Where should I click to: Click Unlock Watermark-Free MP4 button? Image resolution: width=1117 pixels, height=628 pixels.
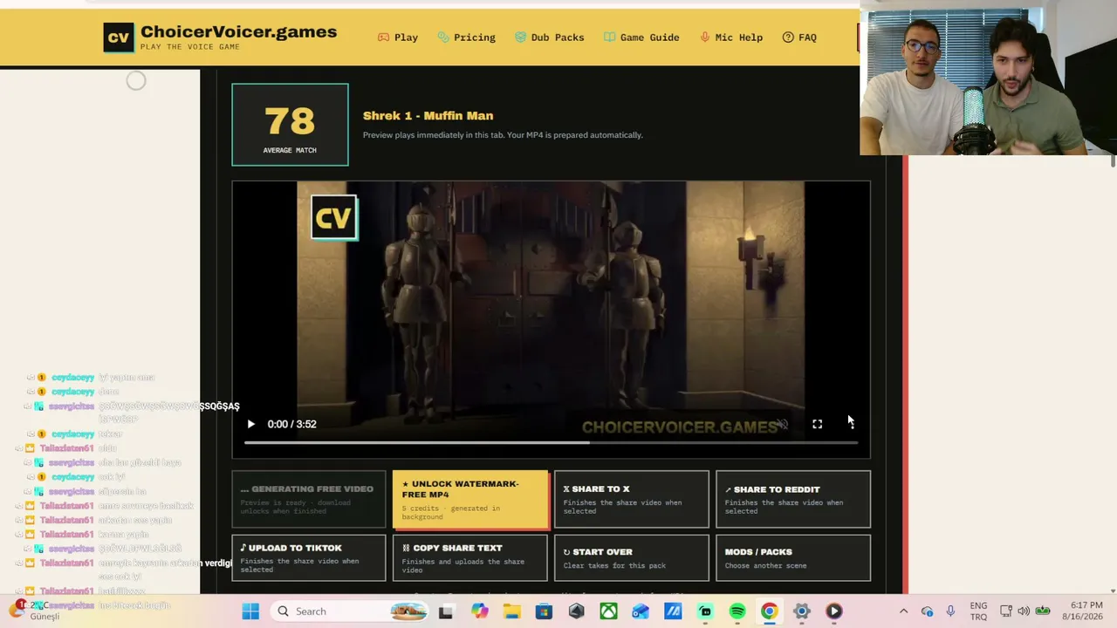click(x=470, y=500)
